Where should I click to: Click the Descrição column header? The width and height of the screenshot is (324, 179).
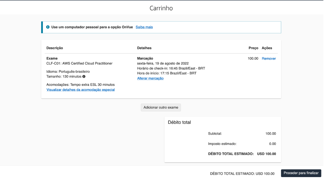click(54, 48)
